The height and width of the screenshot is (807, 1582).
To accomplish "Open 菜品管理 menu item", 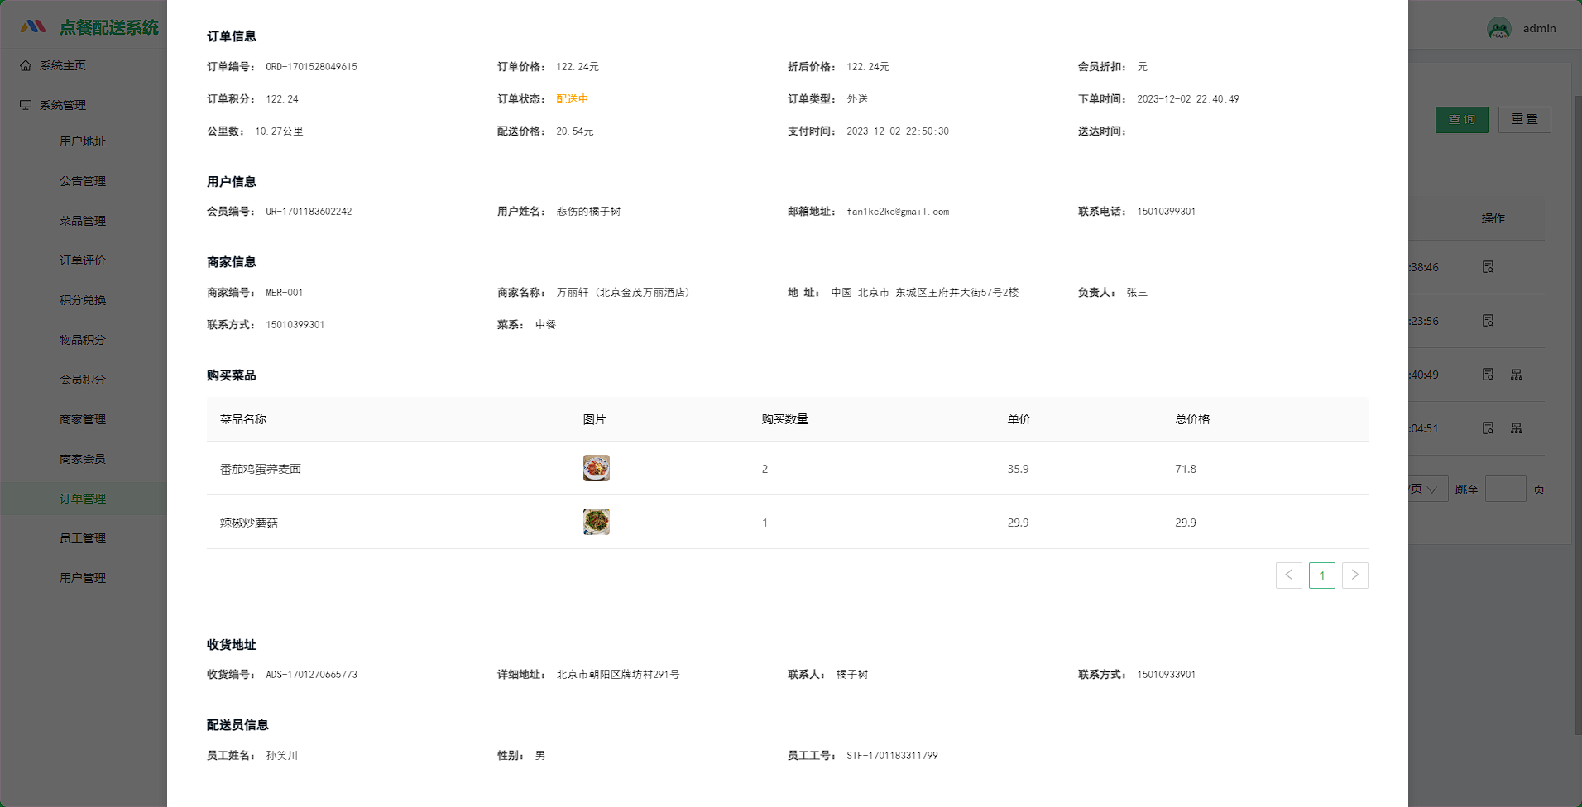I will [84, 221].
